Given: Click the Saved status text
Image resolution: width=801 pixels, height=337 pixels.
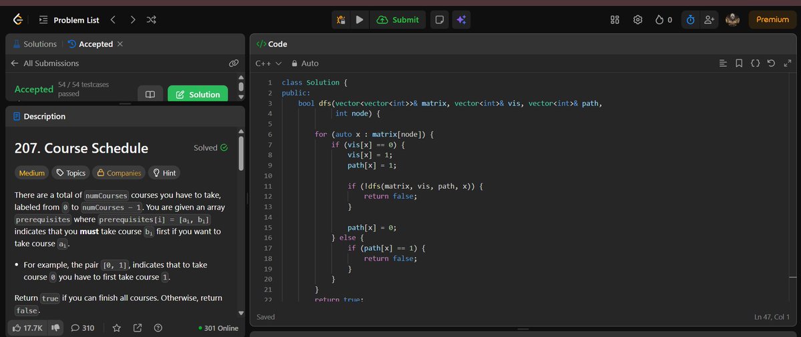Looking at the screenshot, I should [266, 317].
